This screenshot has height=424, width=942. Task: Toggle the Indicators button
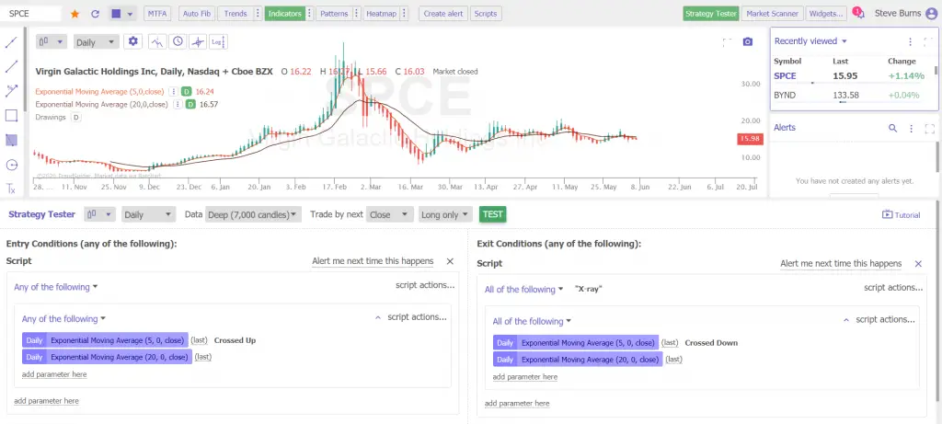pyautogui.click(x=285, y=13)
